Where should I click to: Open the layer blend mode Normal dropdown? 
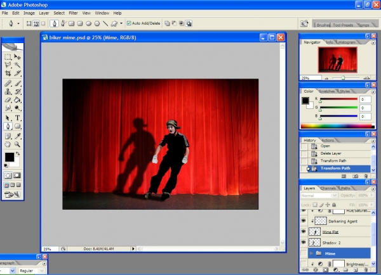tap(319, 195)
